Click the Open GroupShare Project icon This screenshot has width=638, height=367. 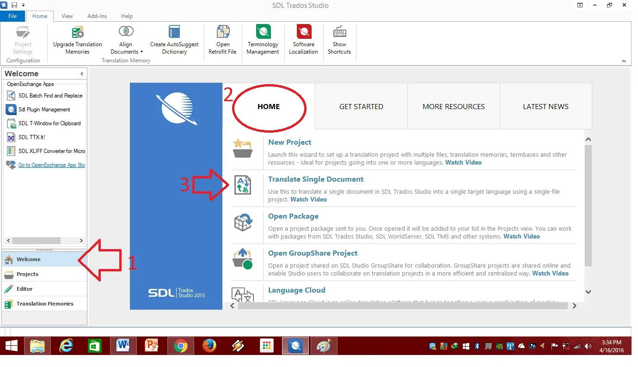(x=243, y=259)
